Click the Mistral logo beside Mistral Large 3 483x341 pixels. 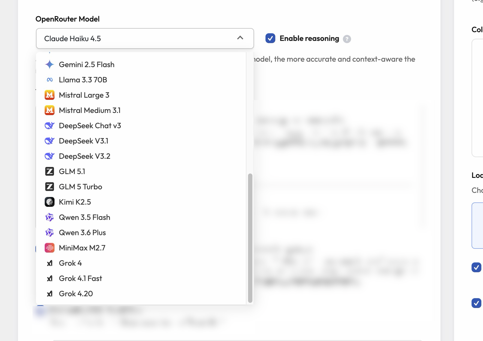(50, 95)
